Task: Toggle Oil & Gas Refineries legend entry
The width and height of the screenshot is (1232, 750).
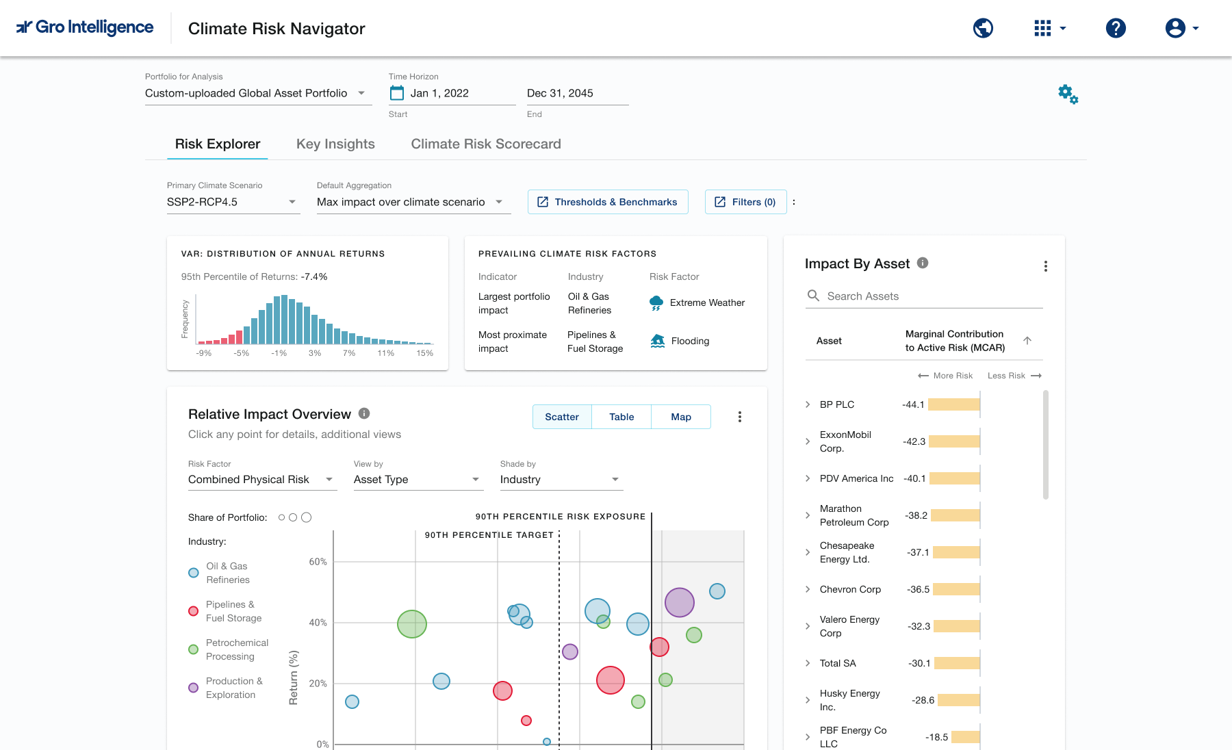Action: (x=220, y=573)
